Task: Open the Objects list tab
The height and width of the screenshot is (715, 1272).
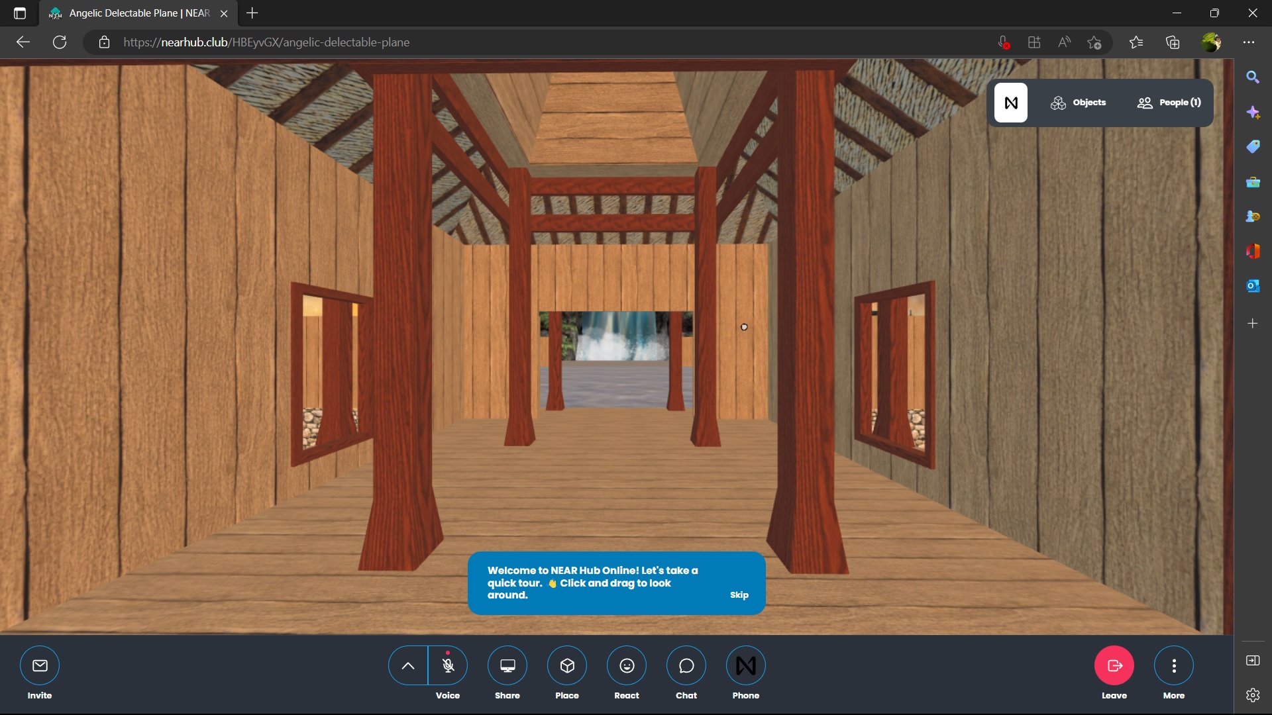Action: (x=1079, y=103)
